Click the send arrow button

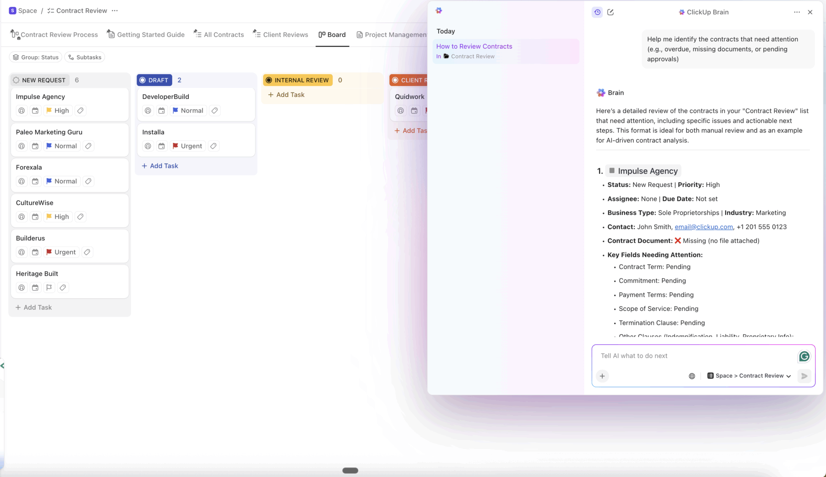click(x=804, y=376)
